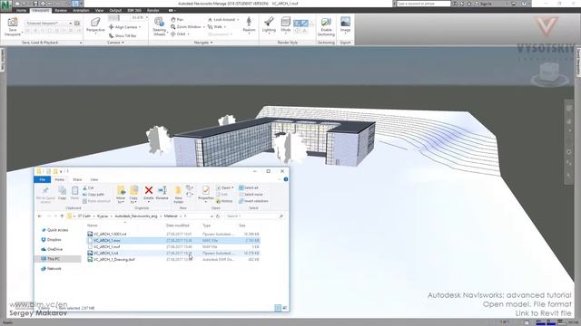Click Open in the Explorer Open group

coord(224,187)
